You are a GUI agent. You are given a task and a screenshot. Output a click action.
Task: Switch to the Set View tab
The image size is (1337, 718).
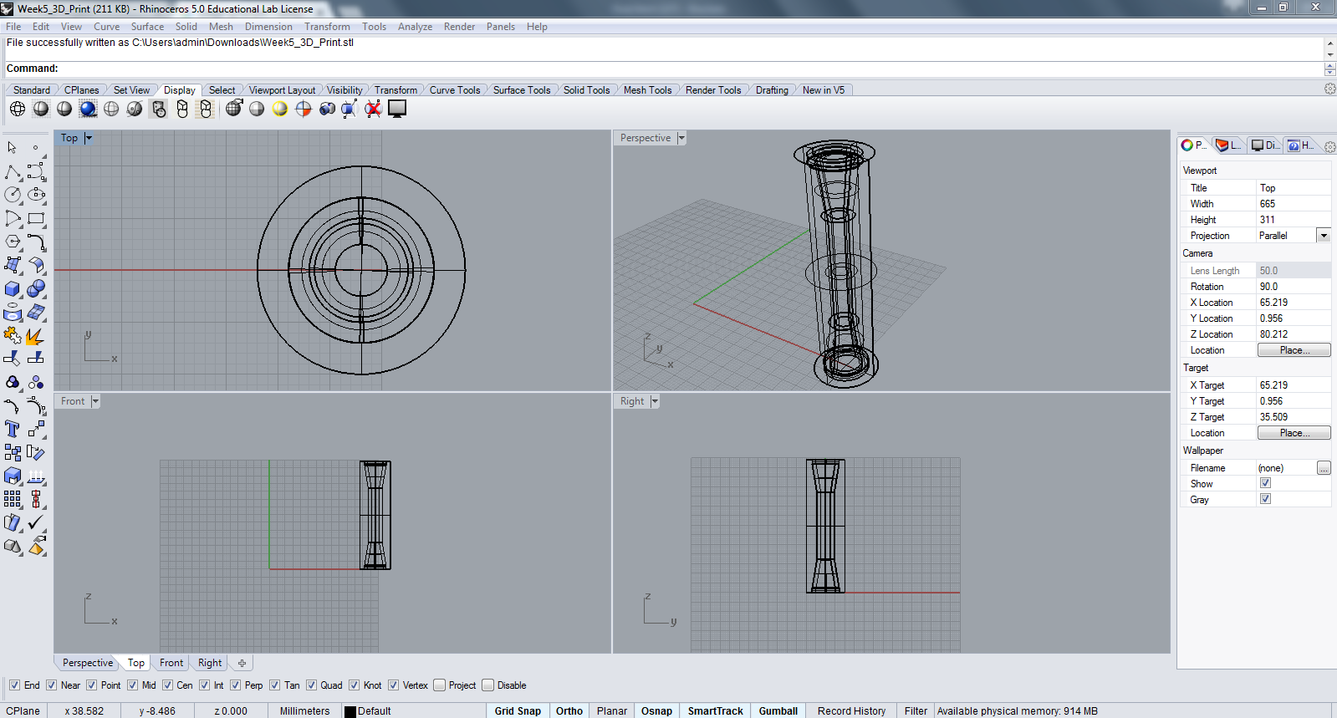pyautogui.click(x=131, y=90)
